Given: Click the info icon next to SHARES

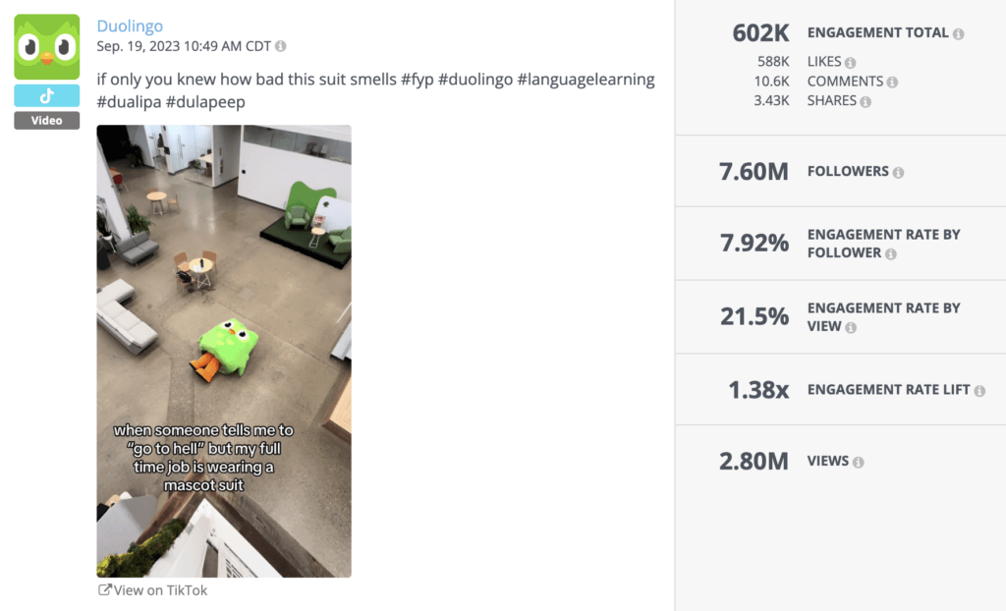Looking at the screenshot, I should (x=866, y=100).
